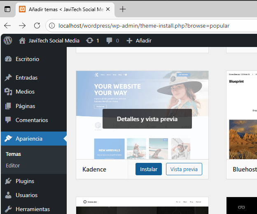Install the Kadence theme
This screenshot has width=257, height=214.
pyautogui.click(x=148, y=169)
